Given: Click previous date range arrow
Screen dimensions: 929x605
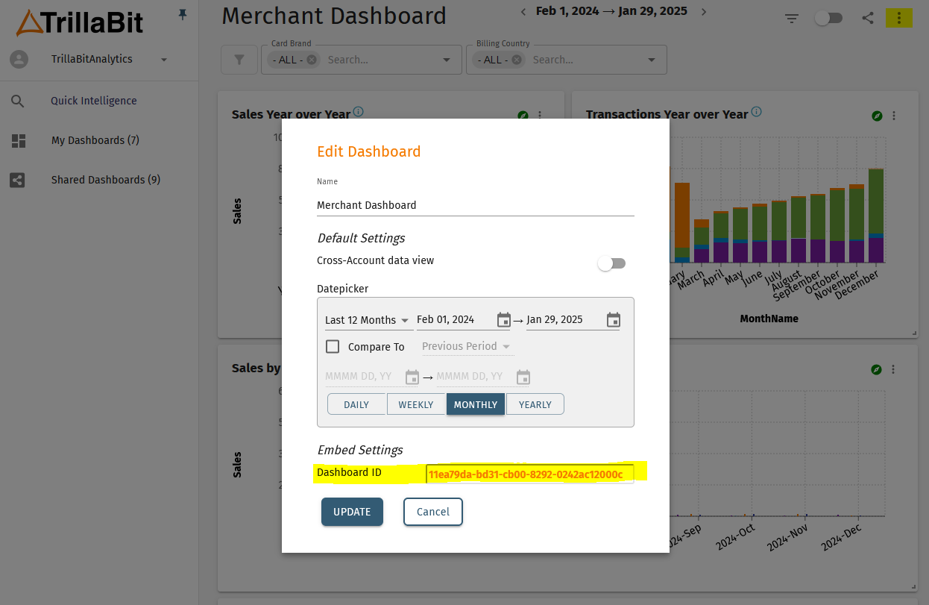Looking at the screenshot, I should coord(523,12).
